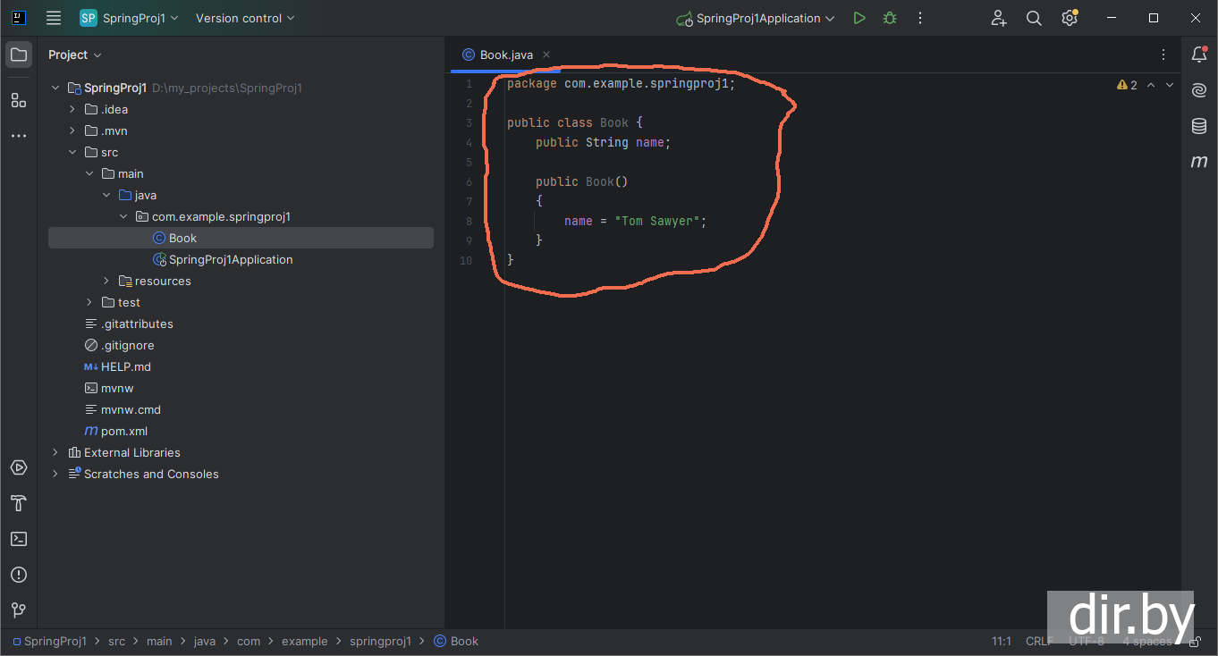
Task: Expand the .idea folder
Action: (73, 109)
